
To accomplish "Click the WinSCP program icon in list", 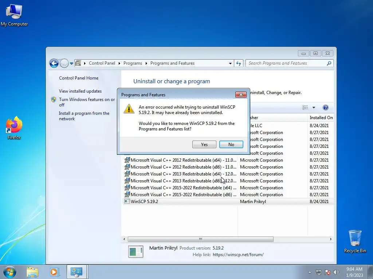I will click(127, 201).
